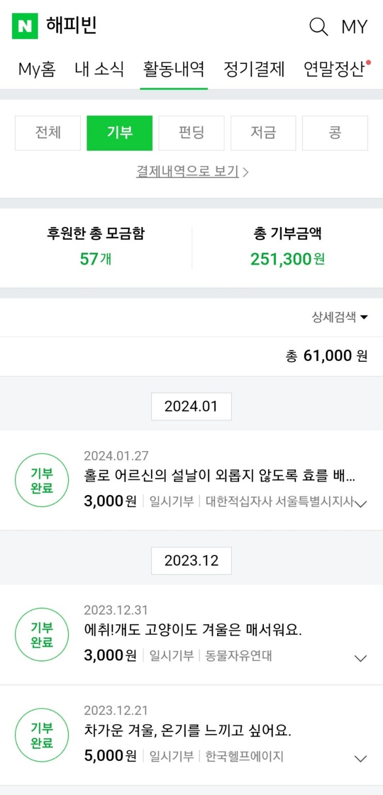Switch to the My홈 tab
The image size is (383, 795).
click(x=37, y=69)
